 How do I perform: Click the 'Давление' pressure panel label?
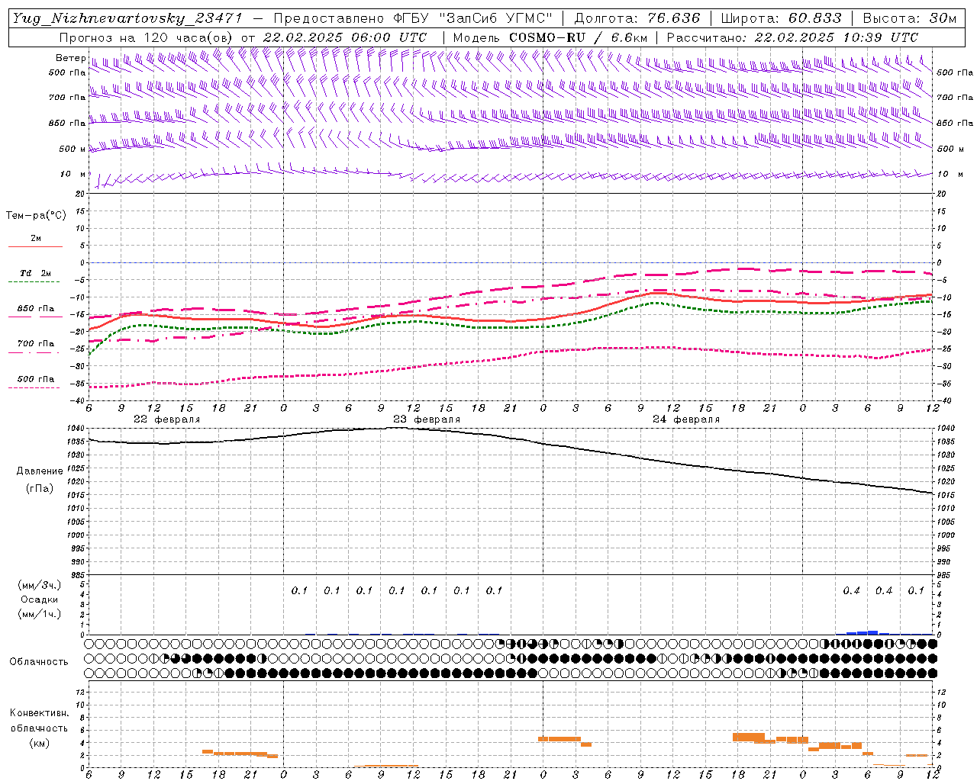point(40,471)
